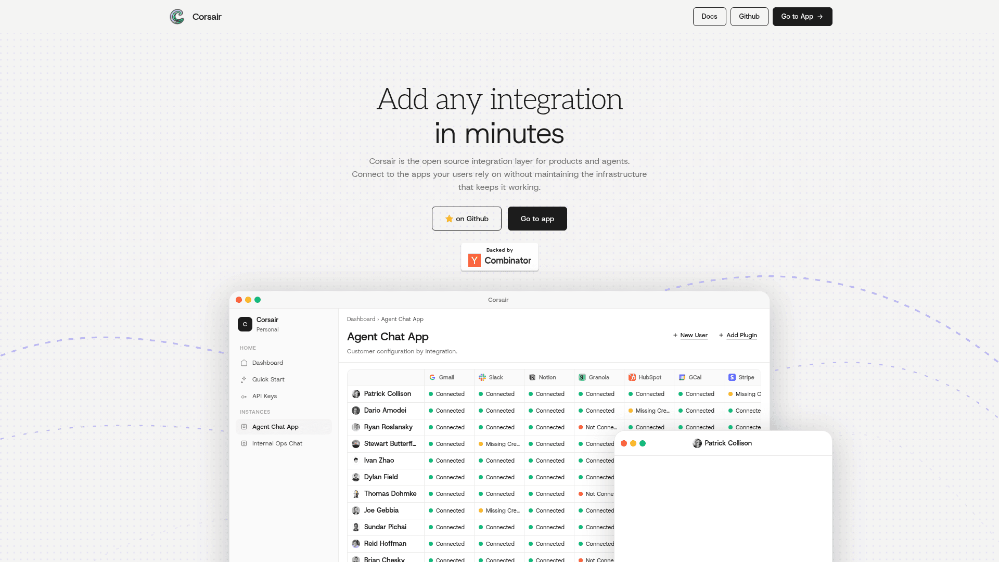Image resolution: width=999 pixels, height=562 pixels.
Task: Click the Y Combinator badge
Action: tap(499, 257)
